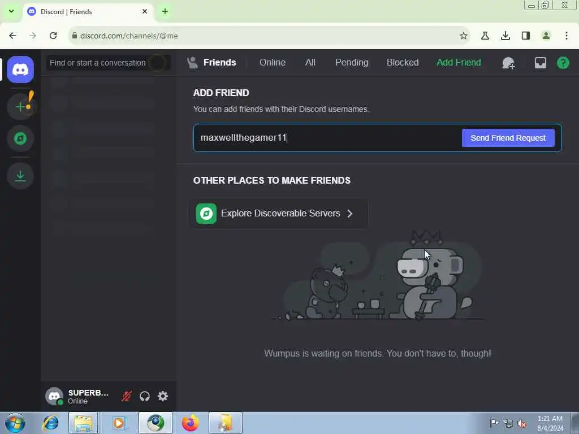Click Download Apps icon in server sidebar
The width and height of the screenshot is (579, 434).
tap(20, 176)
